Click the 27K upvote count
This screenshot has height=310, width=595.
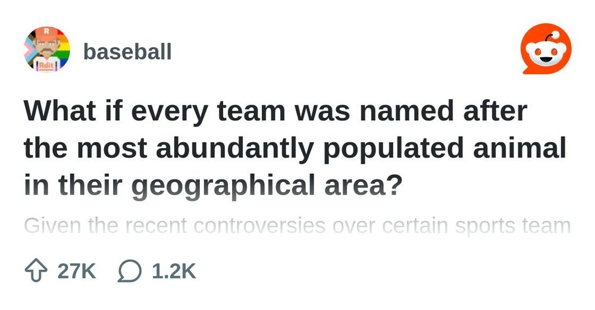tap(77, 271)
